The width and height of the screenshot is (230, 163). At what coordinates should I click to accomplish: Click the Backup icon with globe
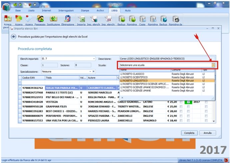163,19
